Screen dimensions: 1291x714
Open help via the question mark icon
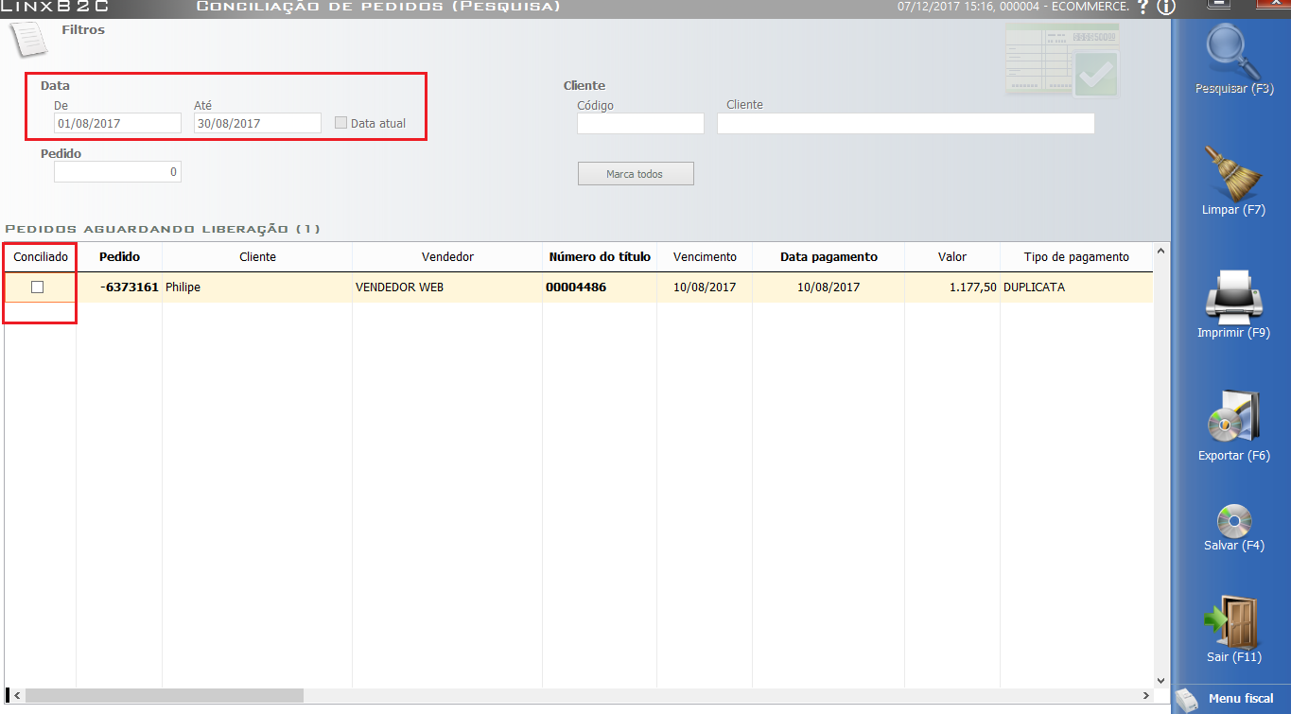(x=1143, y=8)
